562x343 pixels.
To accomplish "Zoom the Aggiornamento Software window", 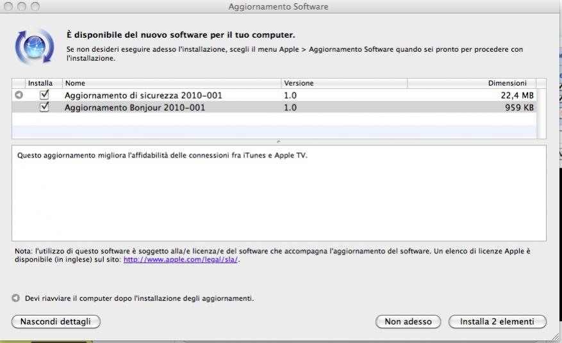I will pyautogui.click(x=35, y=6).
